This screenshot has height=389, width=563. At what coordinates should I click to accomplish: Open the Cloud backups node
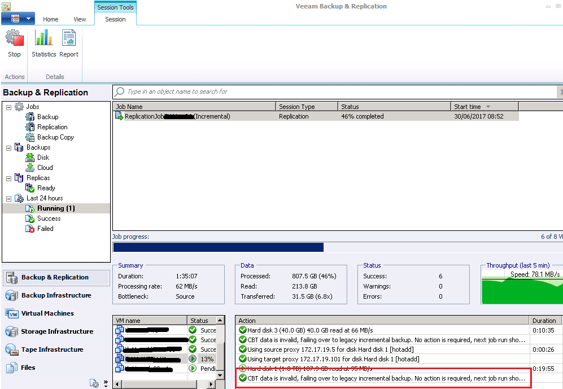pos(45,168)
